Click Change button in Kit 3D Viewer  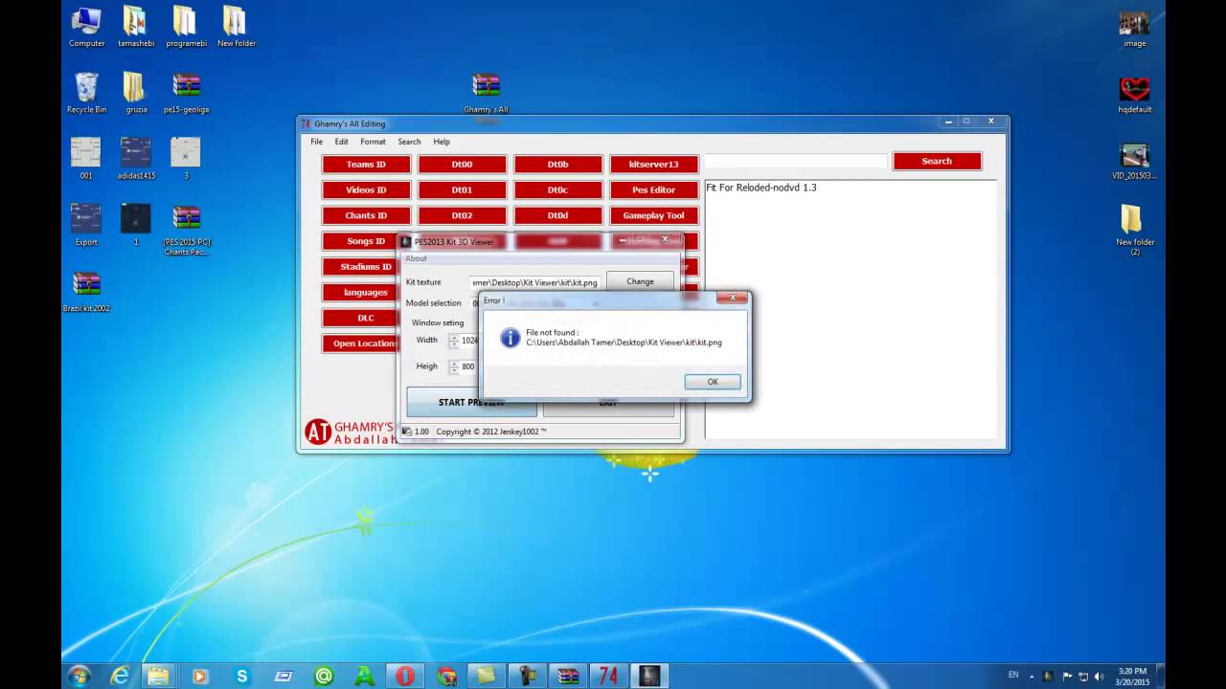point(640,281)
